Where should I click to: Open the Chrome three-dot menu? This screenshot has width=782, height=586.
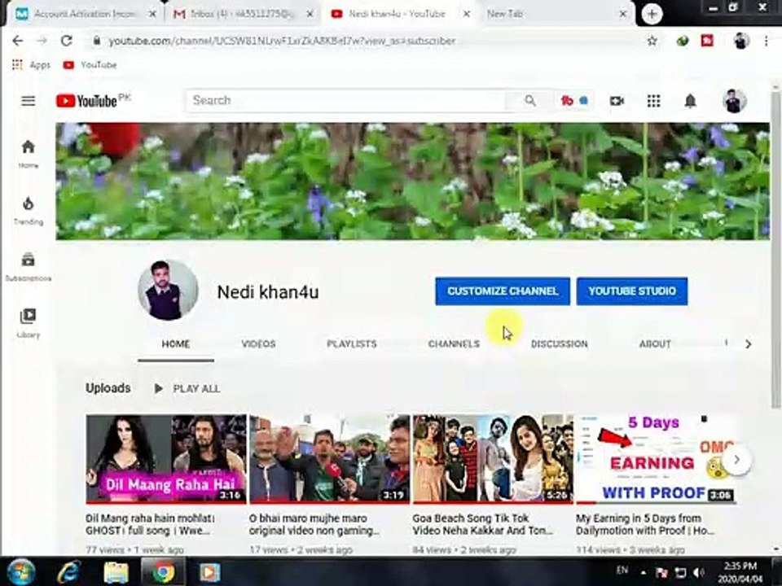click(x=766, y=41)
